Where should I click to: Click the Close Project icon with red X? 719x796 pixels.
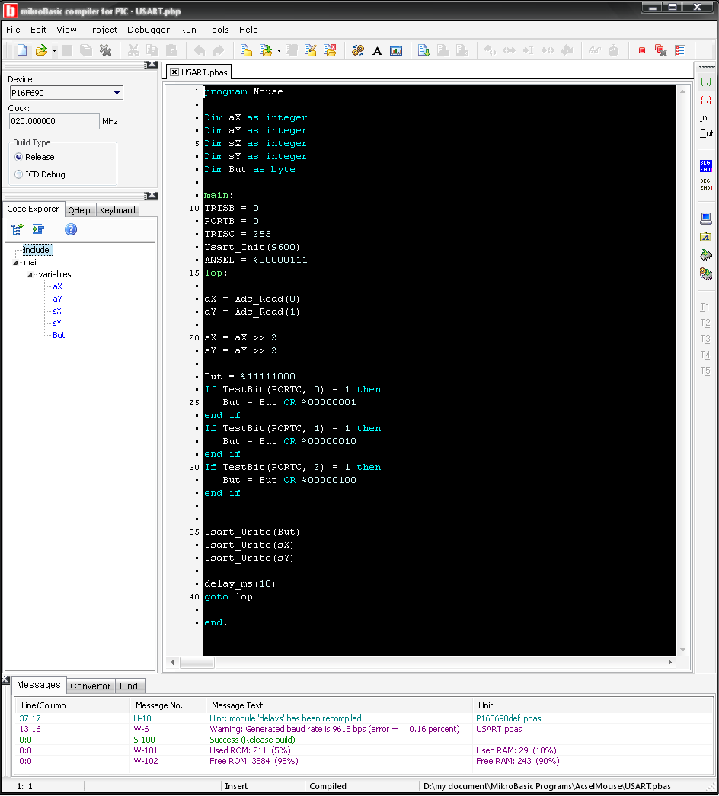click(x=330, y=50)
